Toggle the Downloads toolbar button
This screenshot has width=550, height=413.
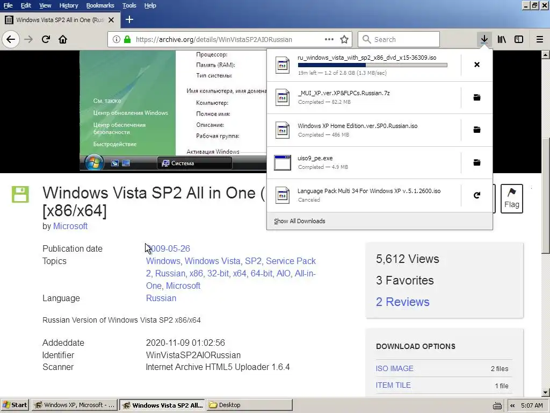pyautogui.click(x=484, y=39)
